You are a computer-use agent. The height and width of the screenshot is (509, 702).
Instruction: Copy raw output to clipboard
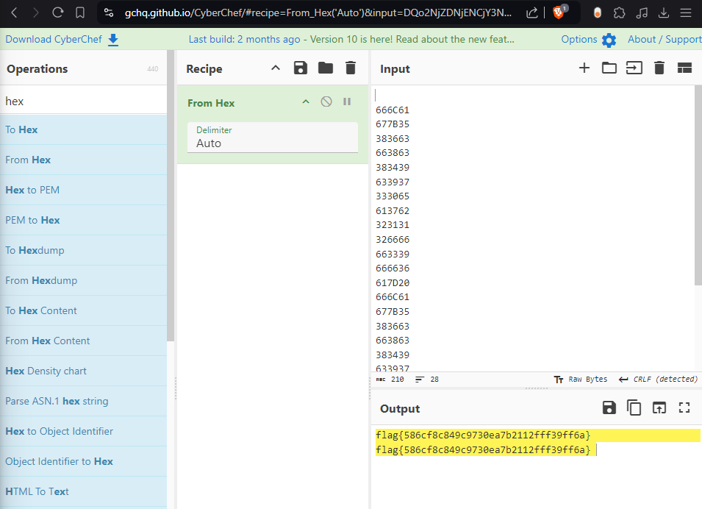(634, 407)
